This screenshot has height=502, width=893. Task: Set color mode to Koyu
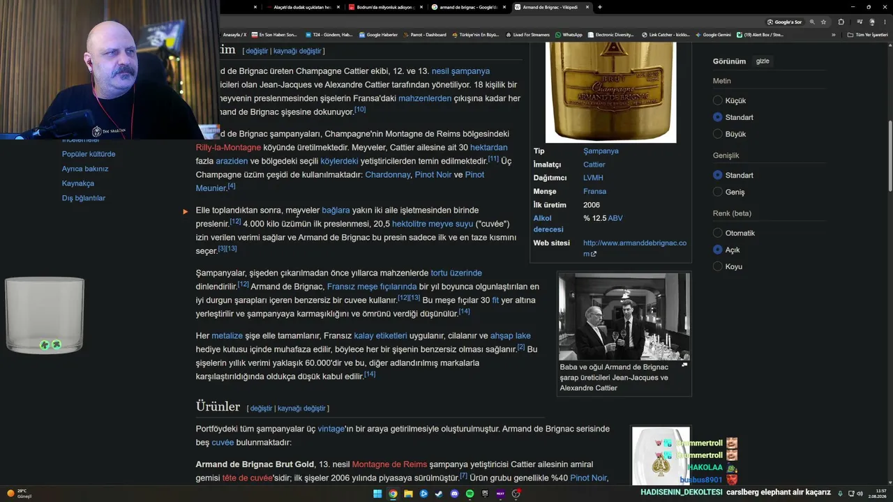pyautogui.click(x=718, y=266)
